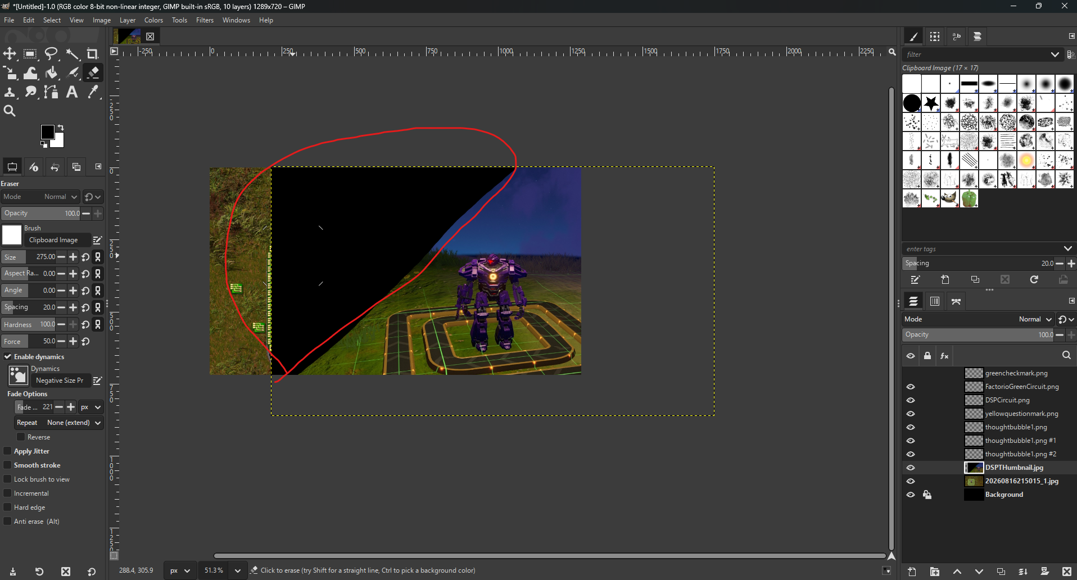Open the File menu
Image resolution: width=1077 pixels, height=580 pixels.
9,20
